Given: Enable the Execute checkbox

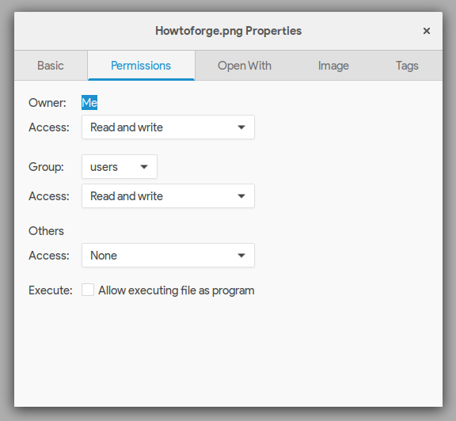Looking at the screenshot, I should click(x=88, y=290).
